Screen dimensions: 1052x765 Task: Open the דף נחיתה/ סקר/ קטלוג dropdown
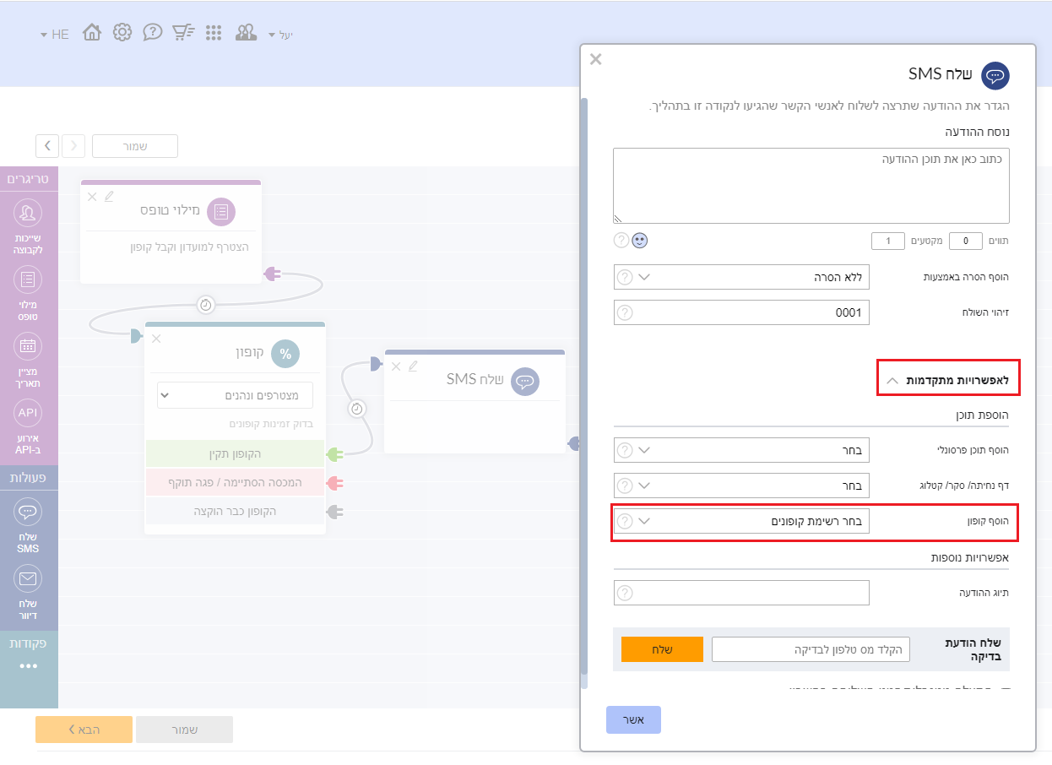(741, 486)
